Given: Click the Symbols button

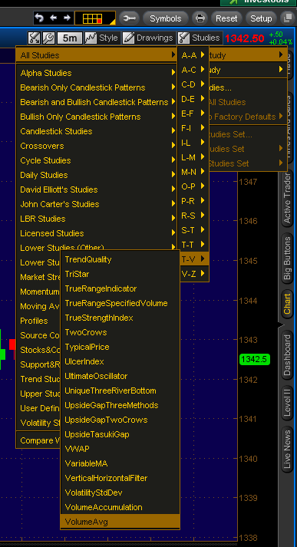Looking at the screenshot, I should 166,18.
